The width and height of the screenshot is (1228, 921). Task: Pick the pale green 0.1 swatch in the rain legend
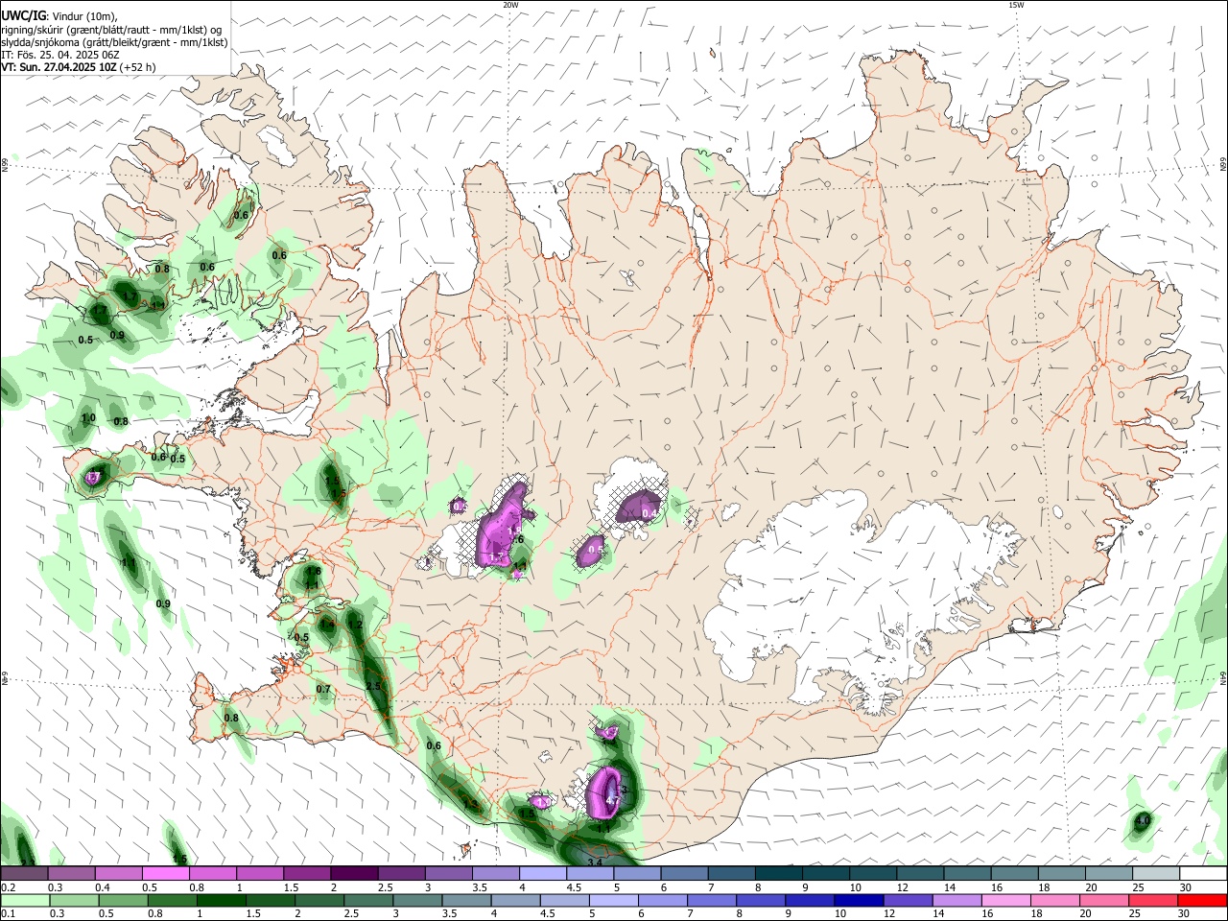click(x=25, y=901)
